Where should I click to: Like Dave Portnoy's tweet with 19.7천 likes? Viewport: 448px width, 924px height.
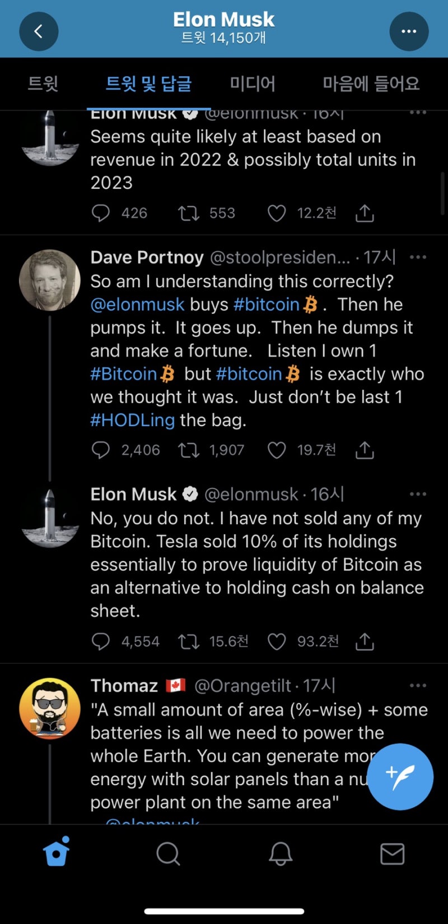pyautogui.click(x=277, y=450)
